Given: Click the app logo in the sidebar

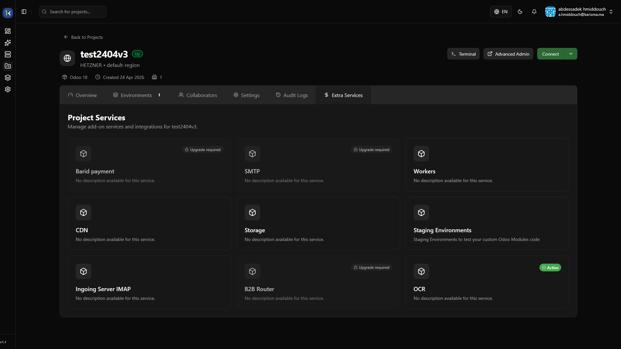Looking at the screenshot, I should pos(8,13).
